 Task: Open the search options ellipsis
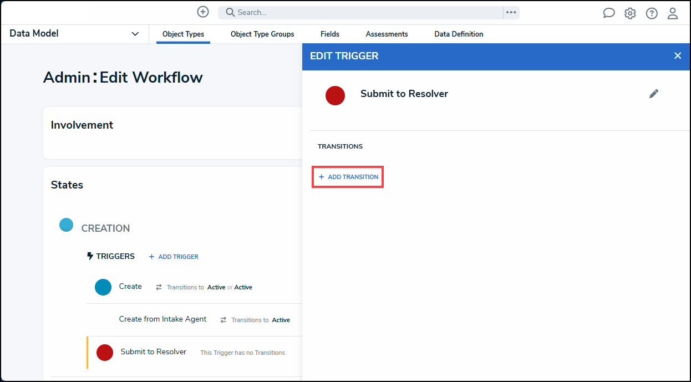[x=511, y=13]
